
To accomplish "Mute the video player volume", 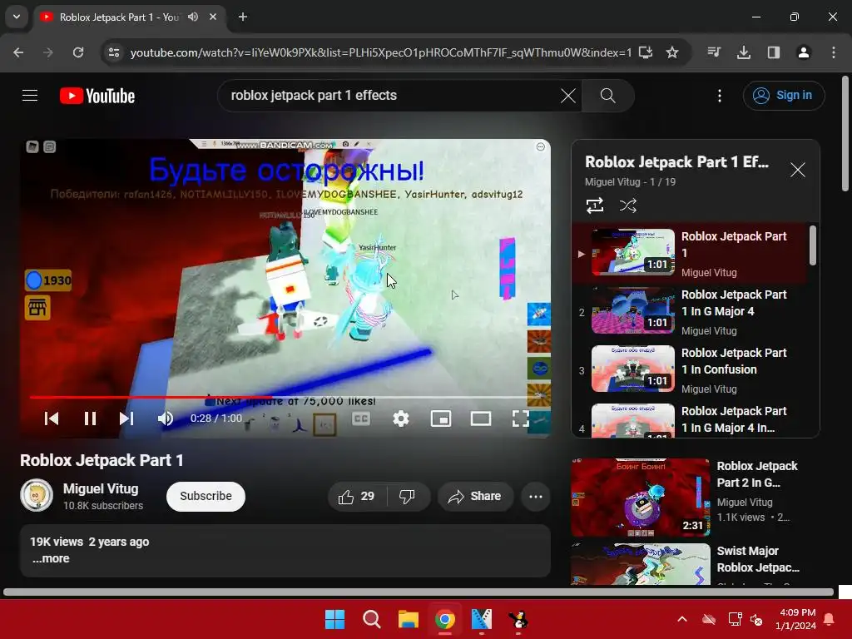I will point(166,419).
